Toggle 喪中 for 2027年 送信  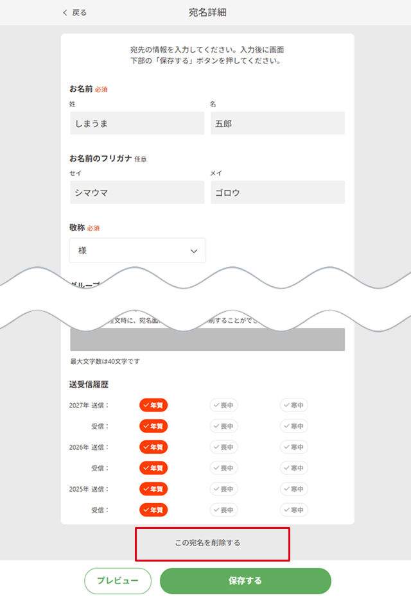pos(223,405)
